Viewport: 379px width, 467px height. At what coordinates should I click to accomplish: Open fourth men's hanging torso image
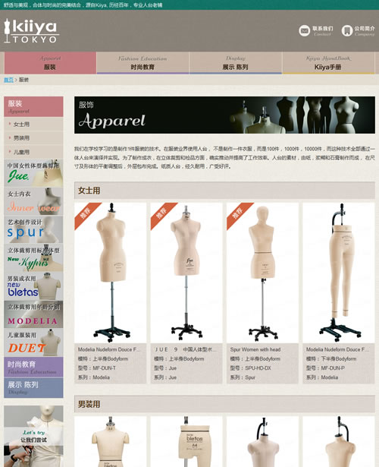click(x=339, y=442)
